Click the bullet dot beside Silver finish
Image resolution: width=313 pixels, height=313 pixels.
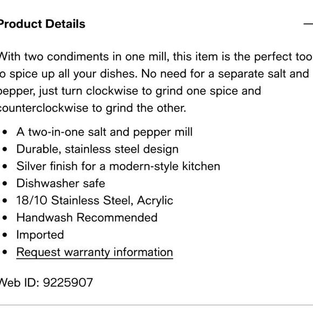pos(5,166)
